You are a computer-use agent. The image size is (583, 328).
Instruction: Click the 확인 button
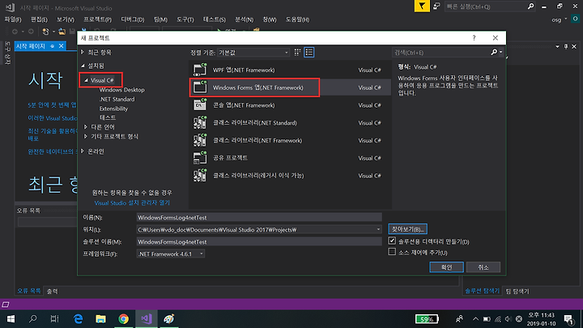click(446, 267)
